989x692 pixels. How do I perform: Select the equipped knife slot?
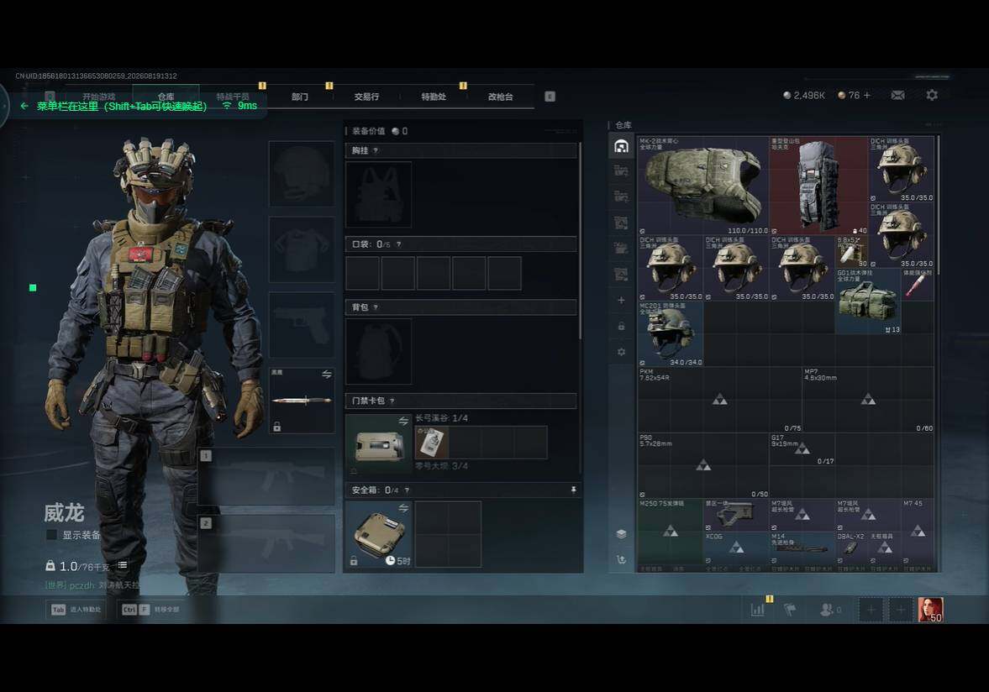point(302,401)
